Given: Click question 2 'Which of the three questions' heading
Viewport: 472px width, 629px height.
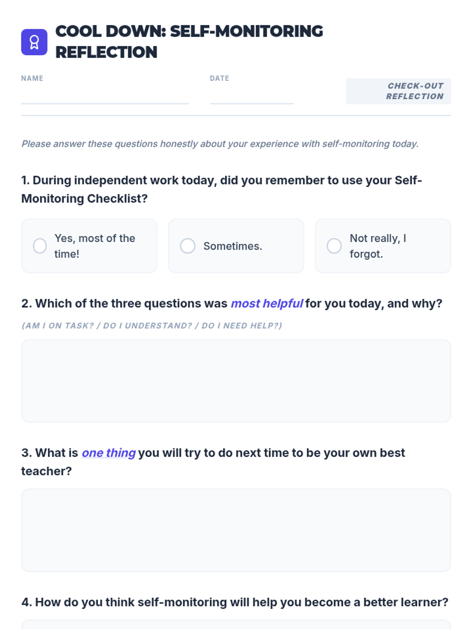Looking at the screenshot, I should click(232, 303).
